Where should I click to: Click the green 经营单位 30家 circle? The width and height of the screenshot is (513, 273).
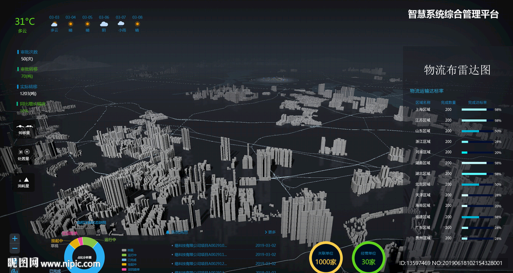(x=368, y=258)
